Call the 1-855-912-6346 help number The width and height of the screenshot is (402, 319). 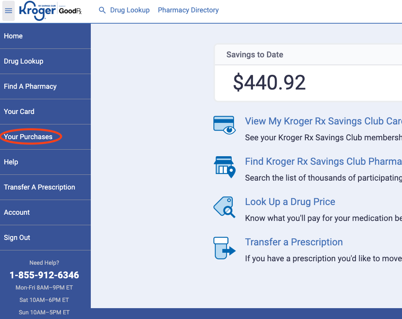44,275
